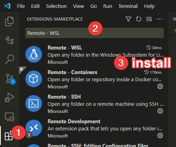Select the Remote - WSL extension title

point(65,48)
